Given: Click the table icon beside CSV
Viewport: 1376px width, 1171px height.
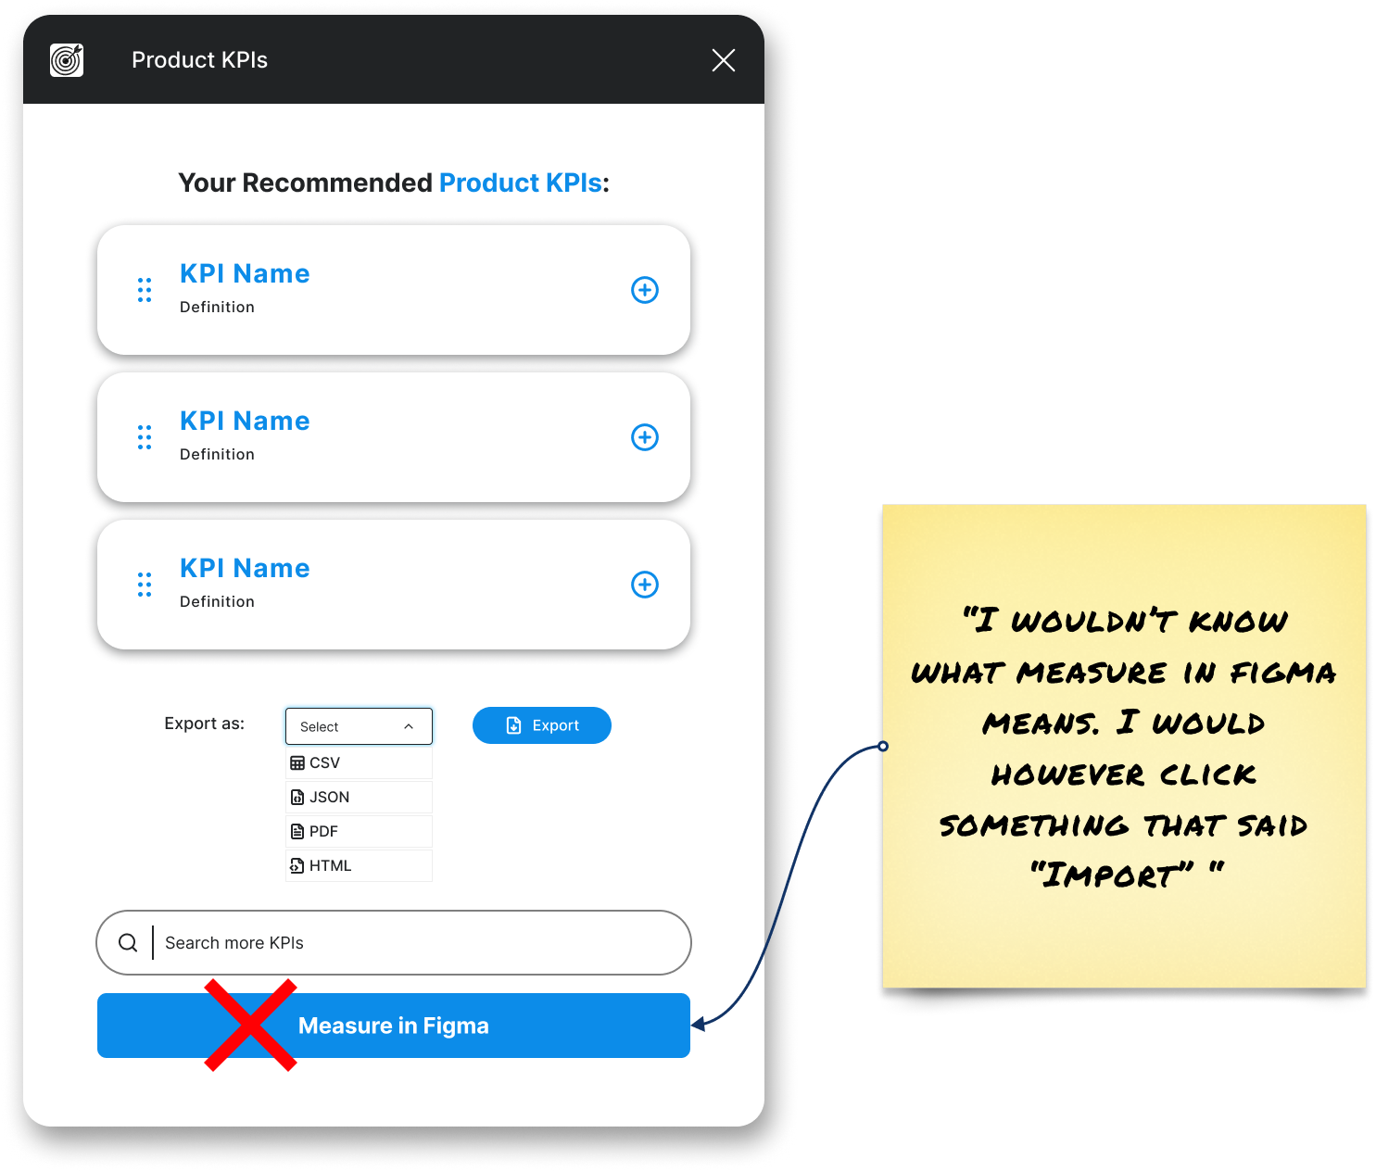Looking at the screenshot, I should click(297, 762).
